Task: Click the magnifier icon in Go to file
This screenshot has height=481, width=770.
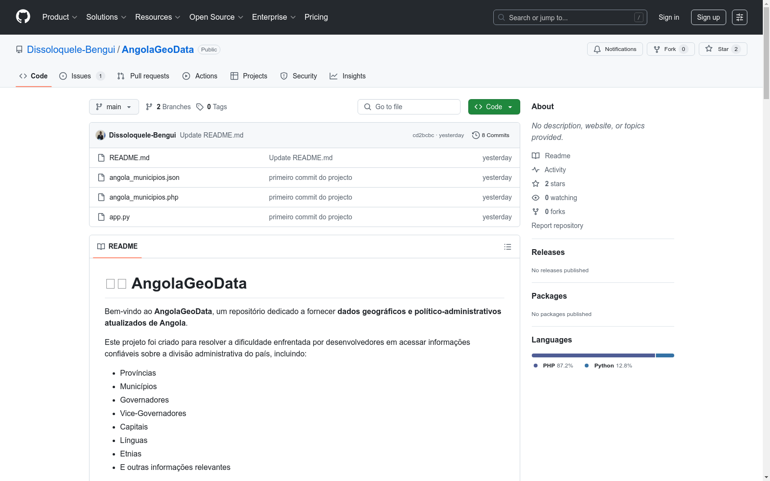Action: pyautogui.click(x=368, y=107)
